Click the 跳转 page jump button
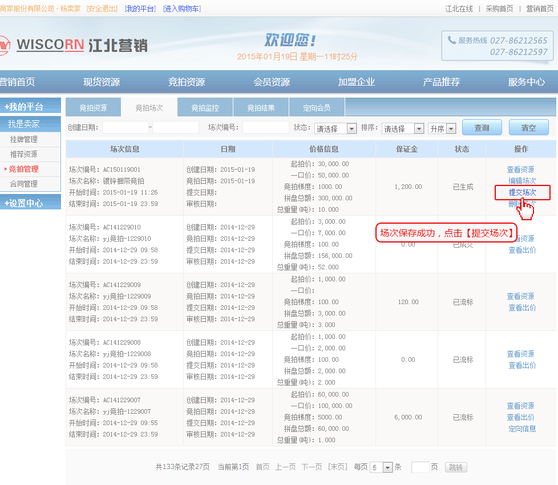 [455, 467]
